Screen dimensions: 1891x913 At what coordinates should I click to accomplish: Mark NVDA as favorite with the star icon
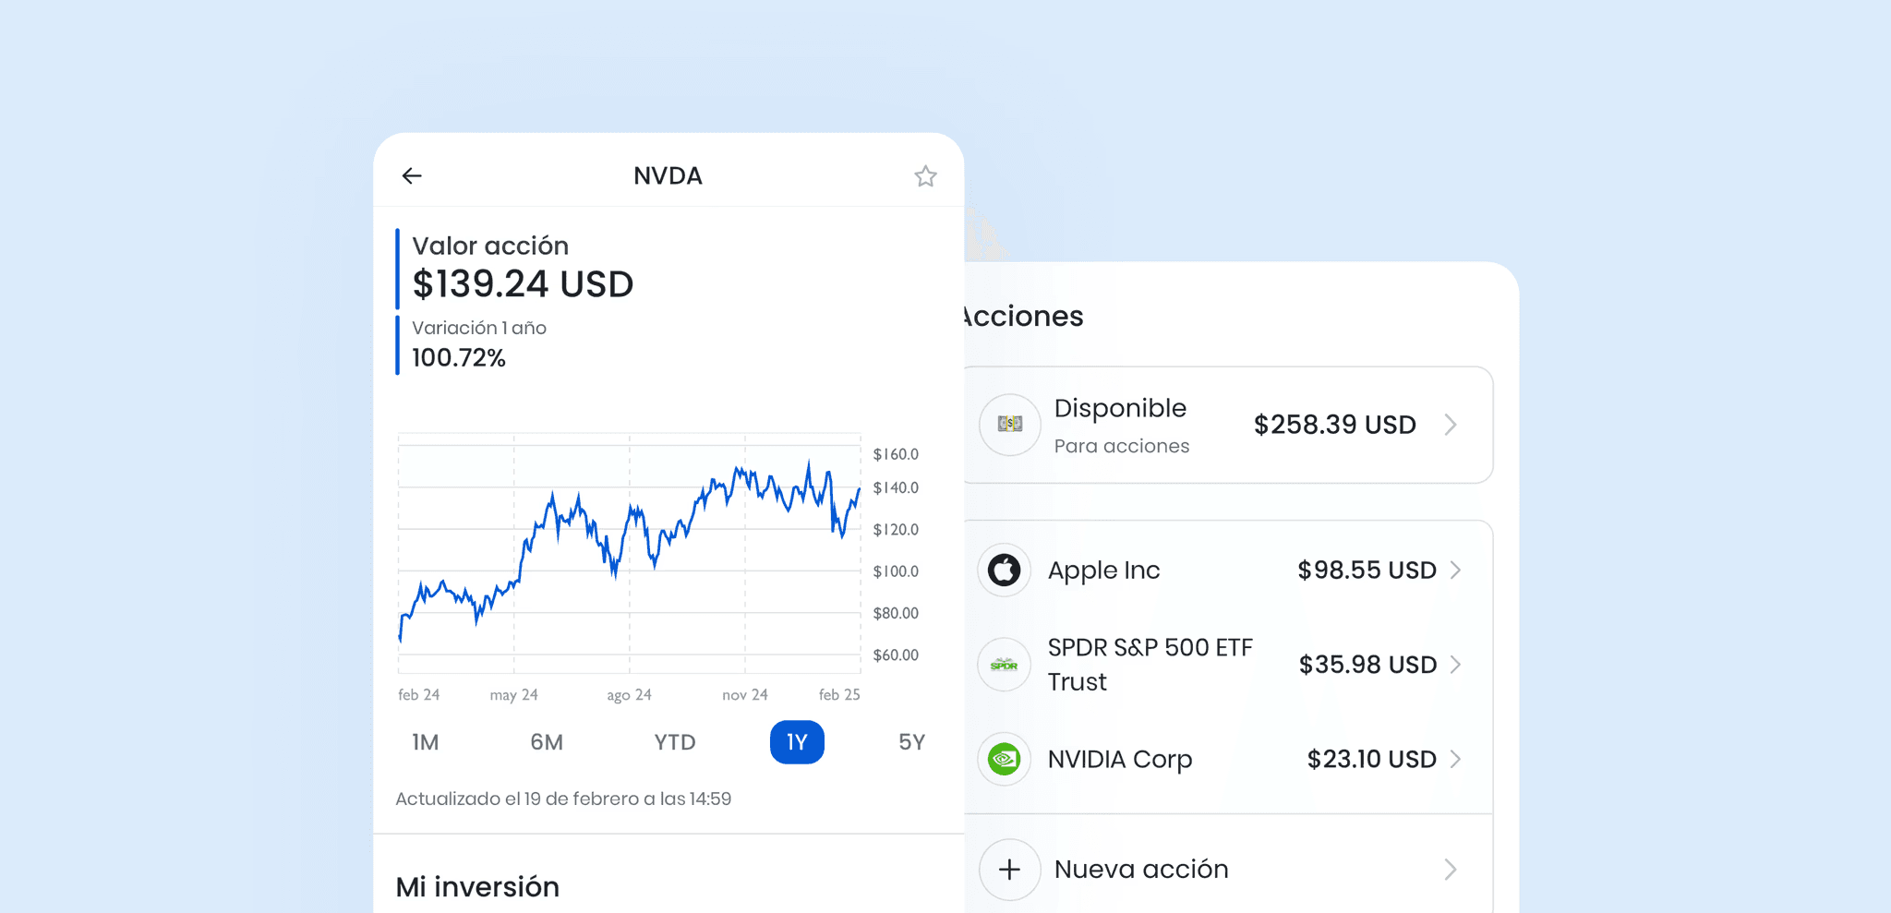925,175
